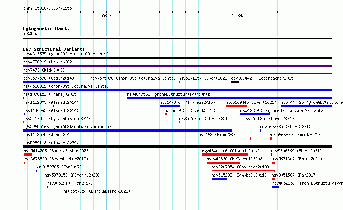This screenshot has height=210, width=343.
Task: Click nsv4047568 gnomADStructuralVariants label
Action: pos(170,94)
